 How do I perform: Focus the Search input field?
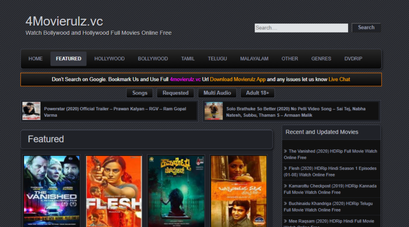click(301, 28)
